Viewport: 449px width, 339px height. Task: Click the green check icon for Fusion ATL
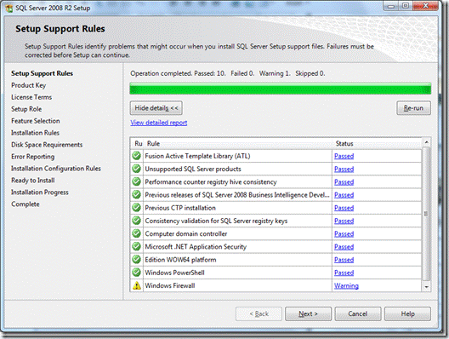[137, 156]
